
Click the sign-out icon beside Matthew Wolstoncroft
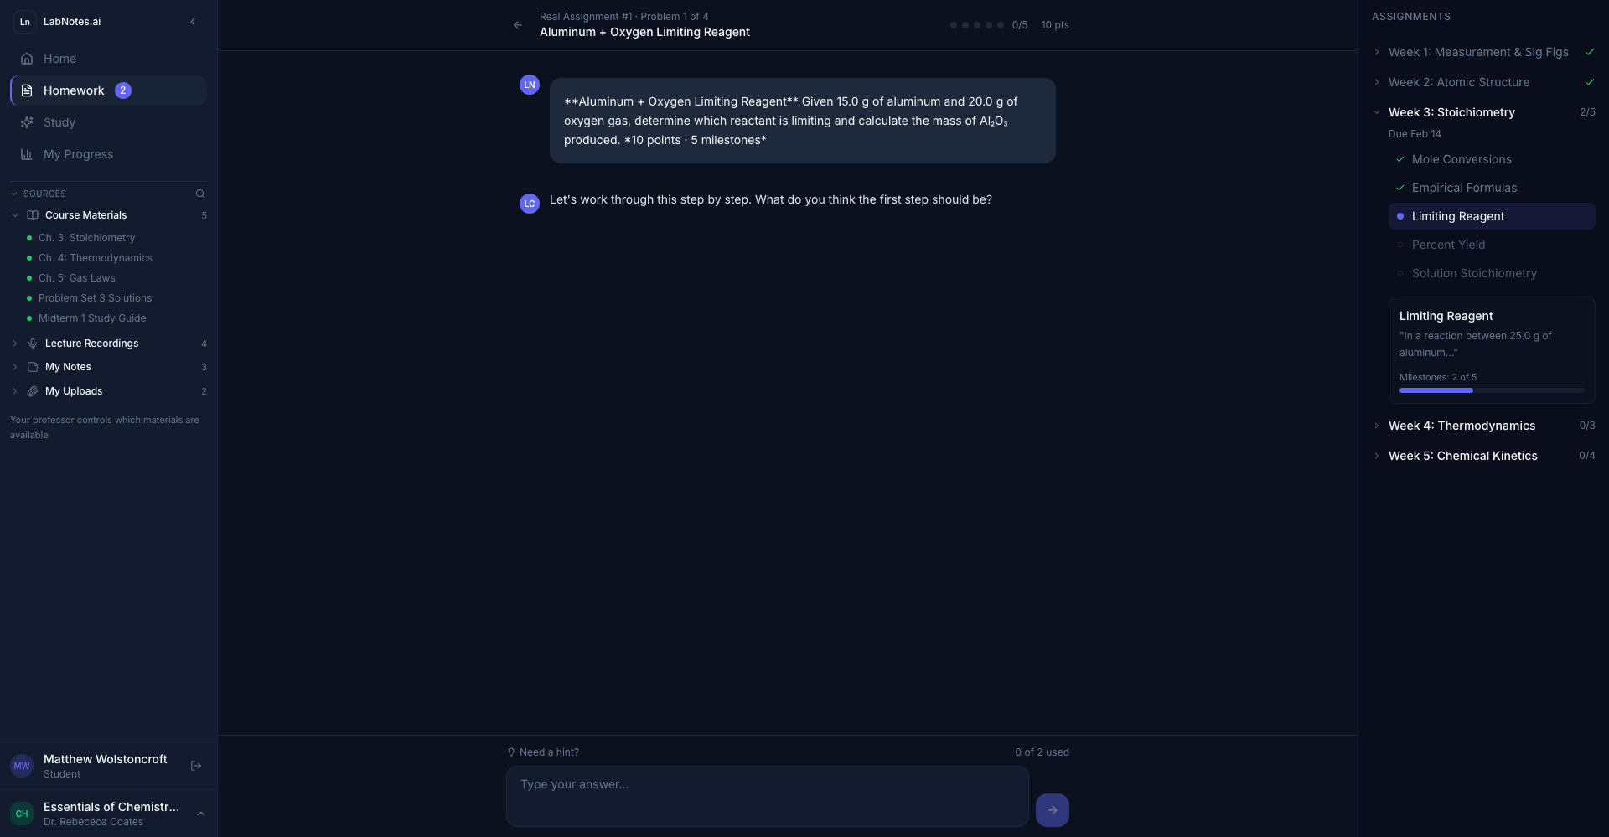click(x=196, y=766)
